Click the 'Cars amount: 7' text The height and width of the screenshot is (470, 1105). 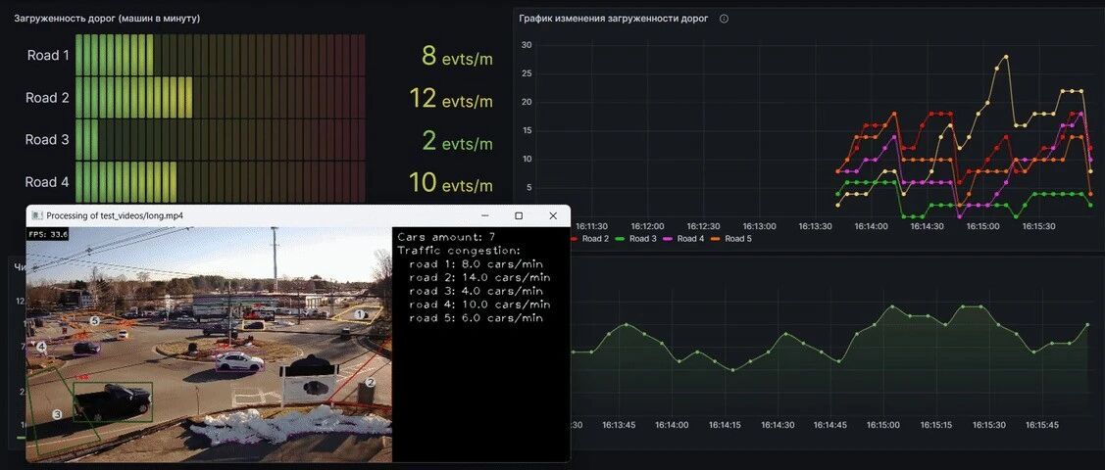(x=448, y=238)
